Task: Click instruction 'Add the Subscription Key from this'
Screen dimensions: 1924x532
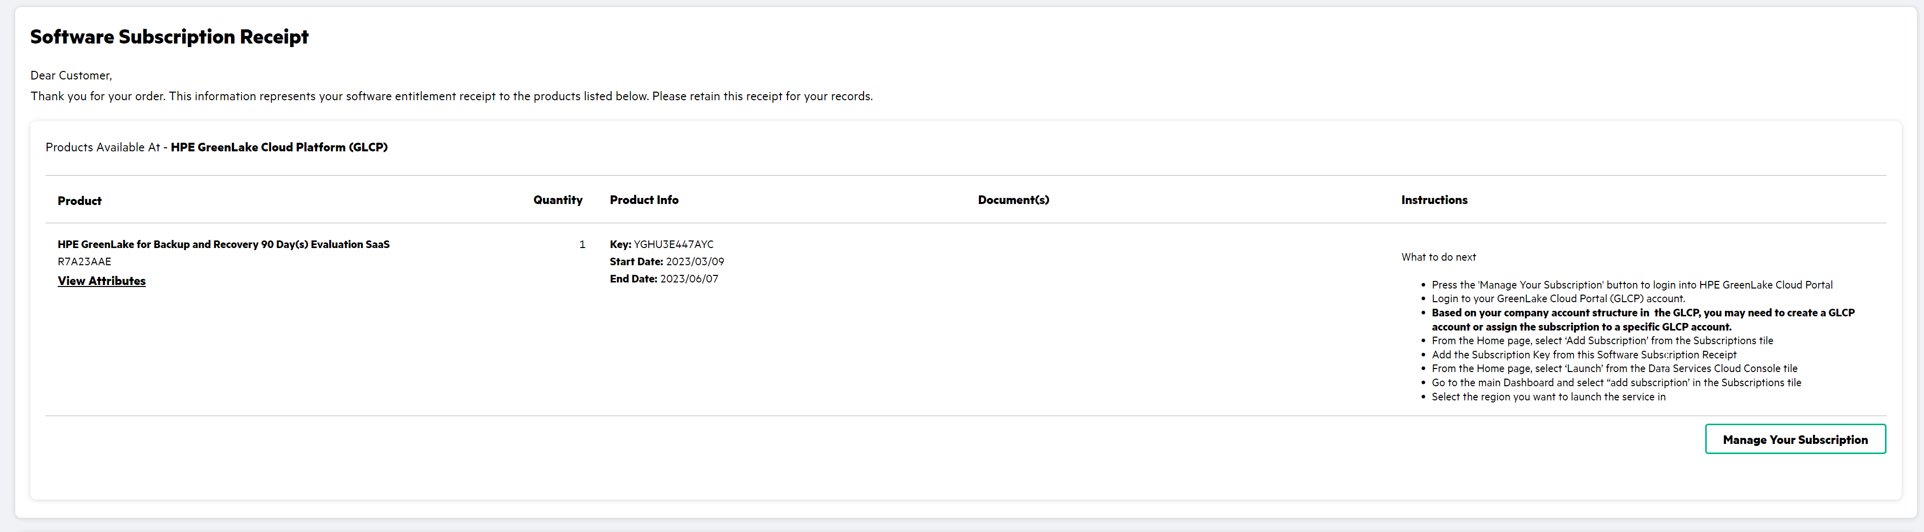Action: pos(1584,354)
